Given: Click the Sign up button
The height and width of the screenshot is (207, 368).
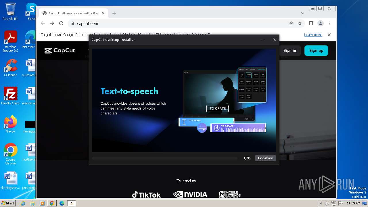Looking at the screenshot, I should tap(316, 50).
